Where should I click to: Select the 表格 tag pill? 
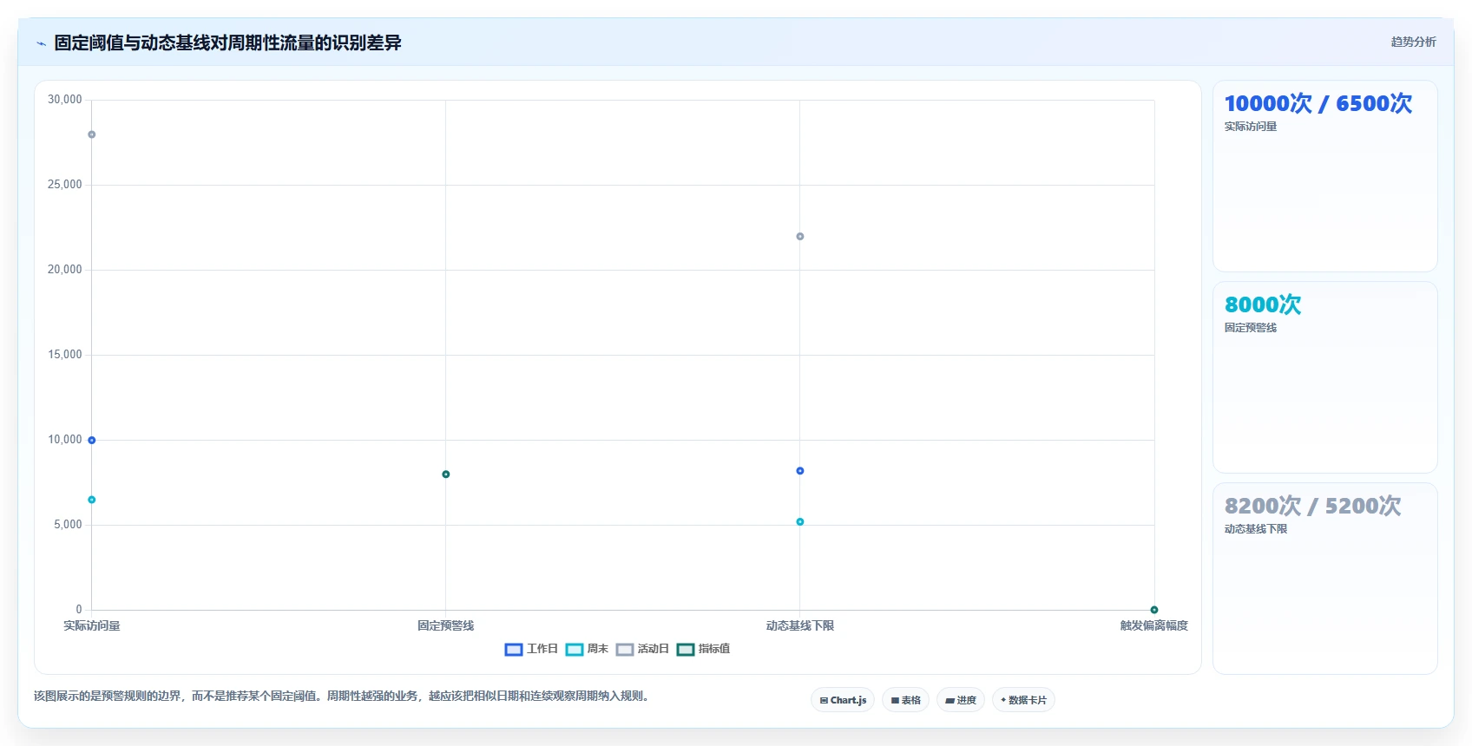[905, 700]
